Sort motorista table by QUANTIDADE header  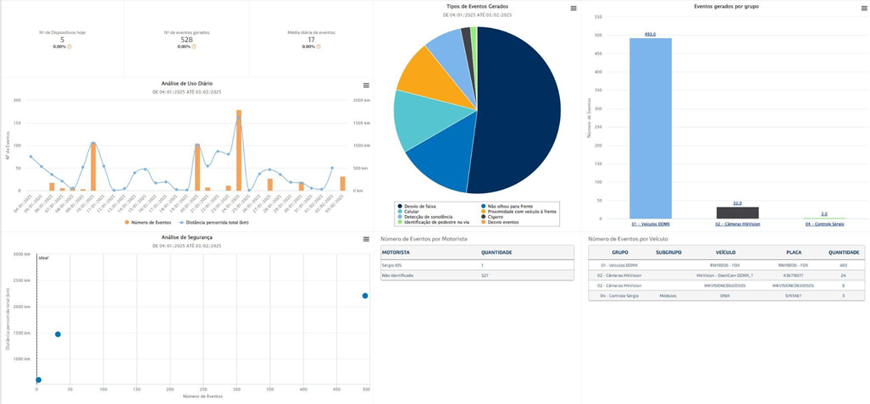point(496,252)
